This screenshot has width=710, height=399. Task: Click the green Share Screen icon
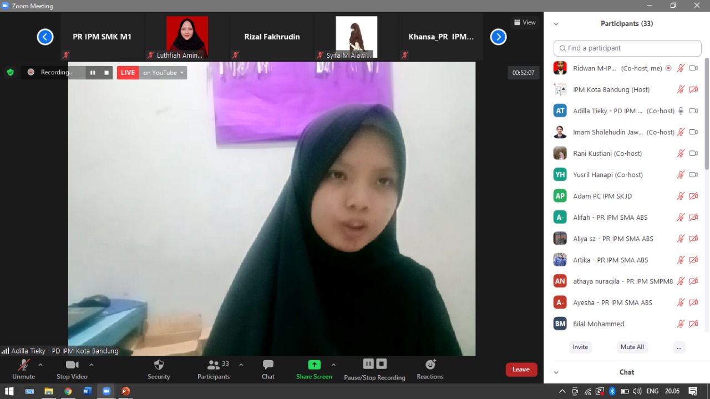pos(315,365)
